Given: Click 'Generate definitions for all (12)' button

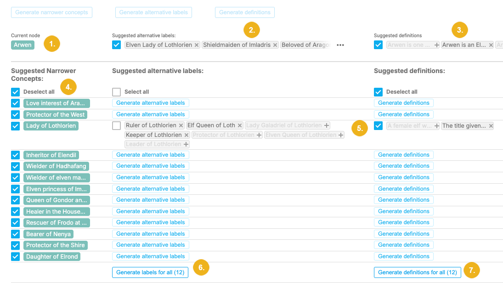Looking at the screenshot, I should (x=417, y=272).
